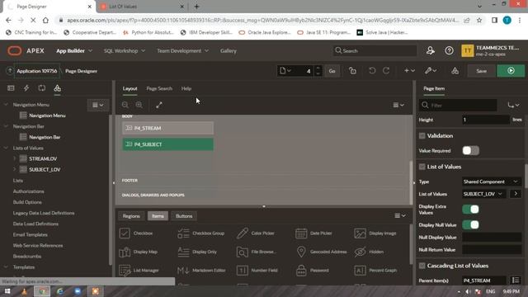Screen dimensions: 528x297
Task: Open the Team Development menu
Action: click(182, 51)
